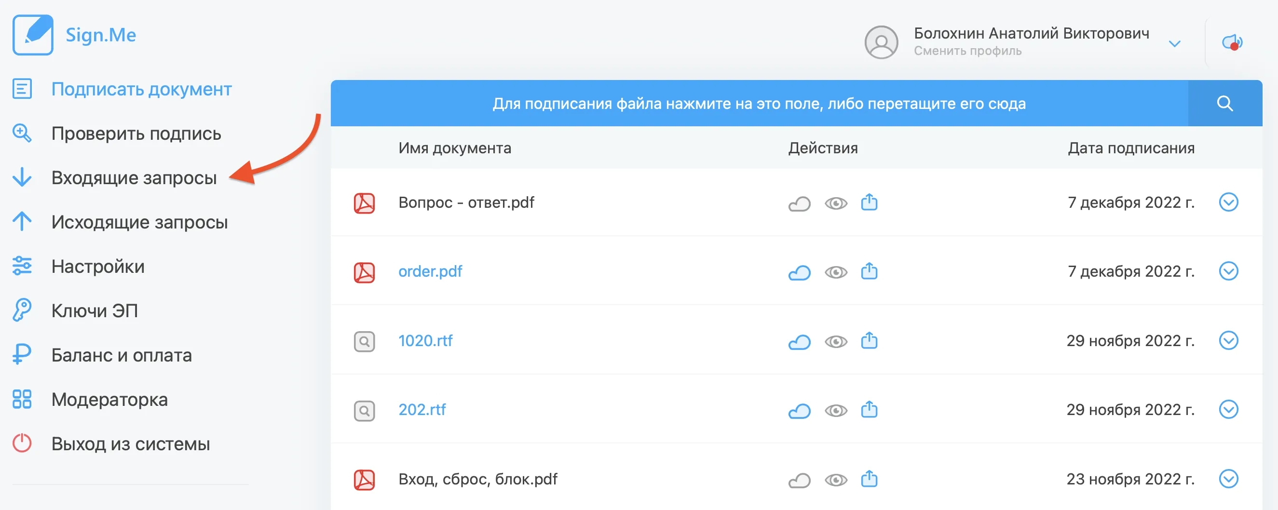1278x510 pixels.
Task: Share Вопрос - ответ.pdf via share icon
Action: tap(869, 202)
